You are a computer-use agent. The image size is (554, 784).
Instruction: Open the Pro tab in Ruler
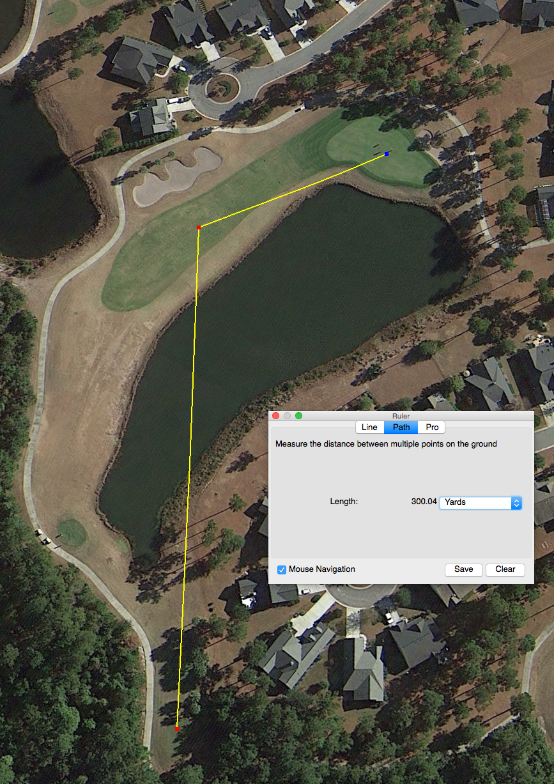pos(432,427)
